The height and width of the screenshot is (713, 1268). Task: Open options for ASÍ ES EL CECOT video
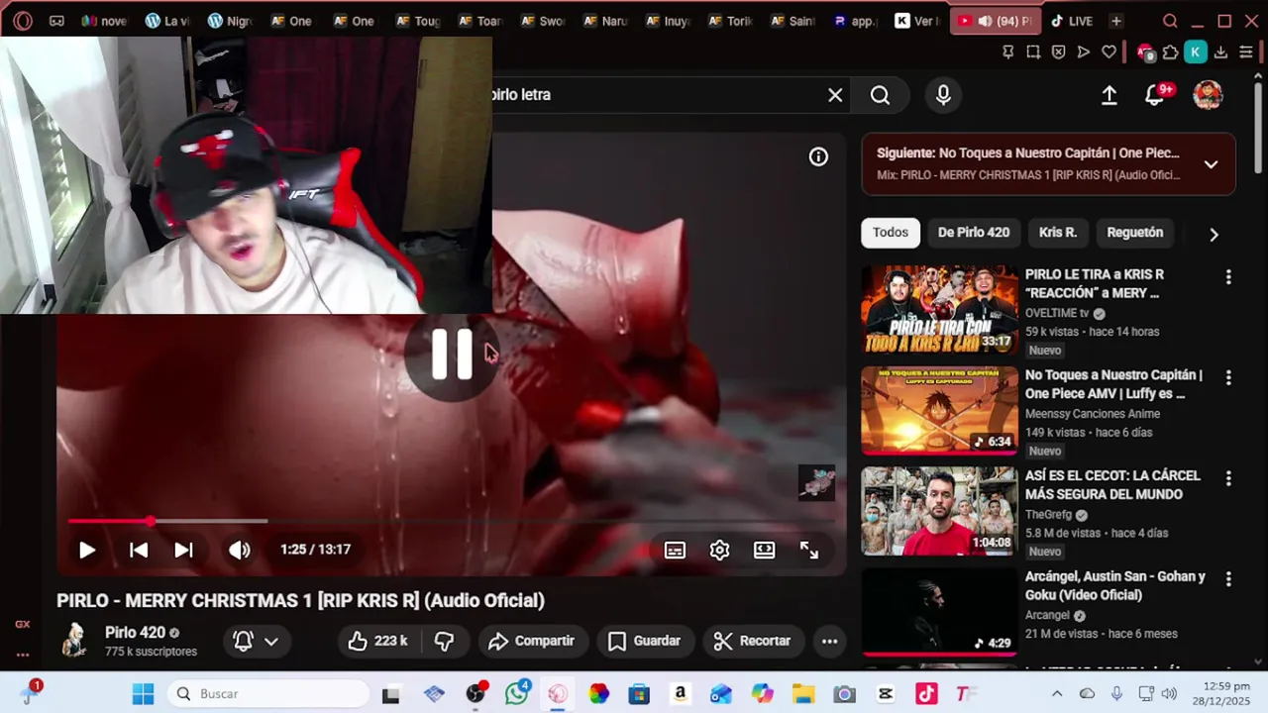click(1228, 478)
